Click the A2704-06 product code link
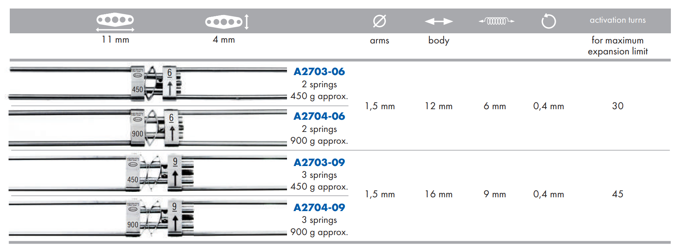This screenshot has height=246, width=690. point(319,117)
